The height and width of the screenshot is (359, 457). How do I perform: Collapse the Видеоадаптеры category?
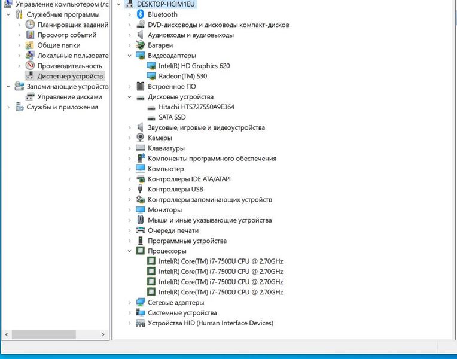130,56
